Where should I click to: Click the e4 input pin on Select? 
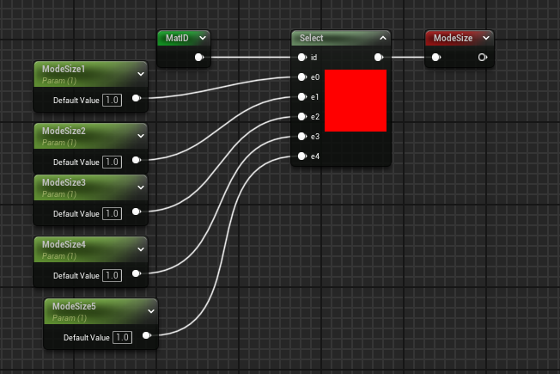coord(301,156)
